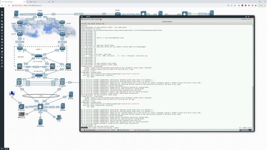Open the Applications menu in the remote desktop panel
This screenshot has width=267, height=150.
click(x=86, y=19)
